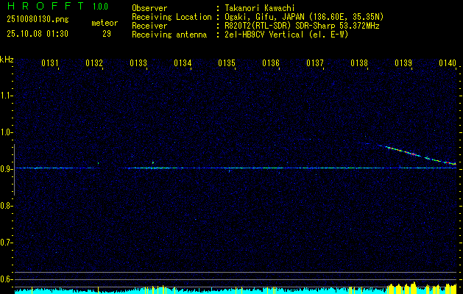Click the Observer field label
This screenshot has width=463, height=294.
coord(149,8)
